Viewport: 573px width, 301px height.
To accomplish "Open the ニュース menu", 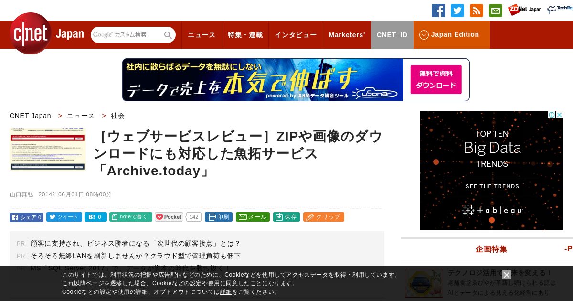I will pyautogui.click(x=202, y=35).
